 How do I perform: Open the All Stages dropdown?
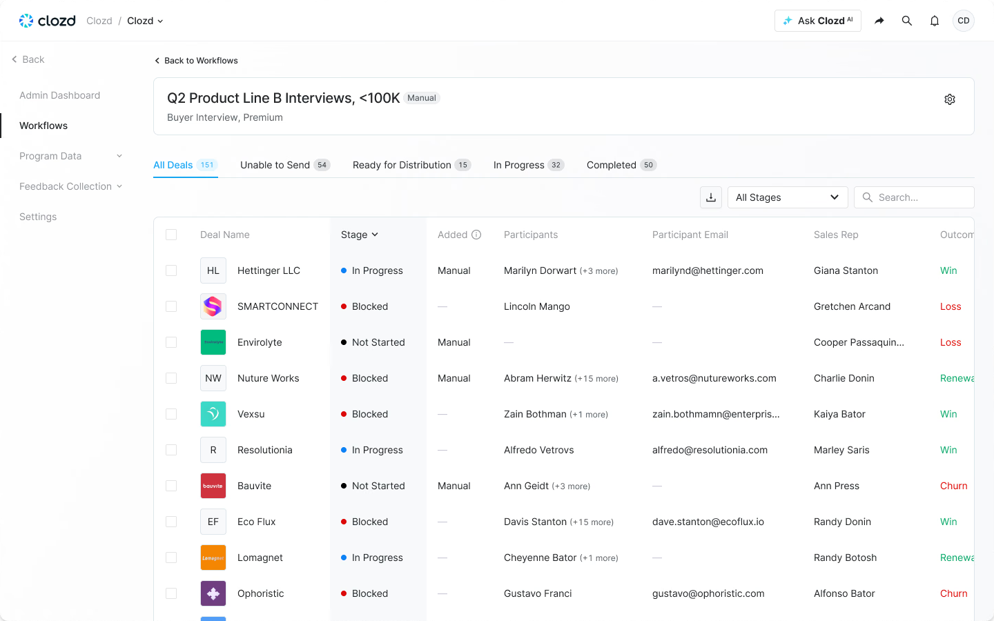click(x=788, y=197)
